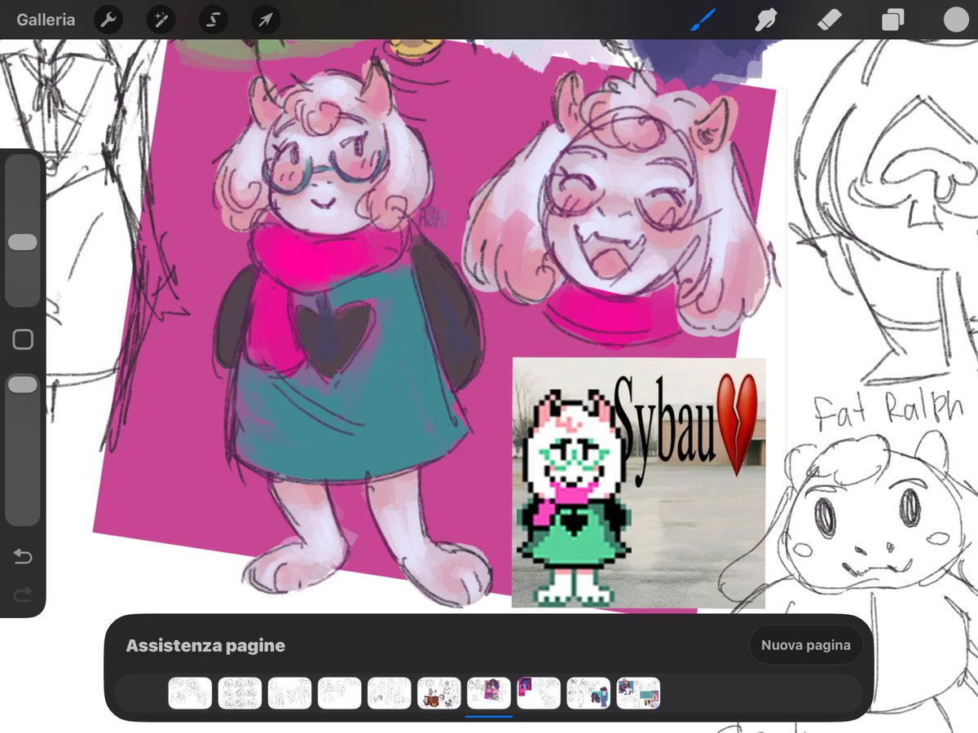Add a page with Nuova pagina

click(806, 645)
